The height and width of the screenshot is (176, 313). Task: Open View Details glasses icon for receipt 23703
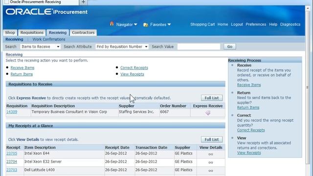(211, 171)
